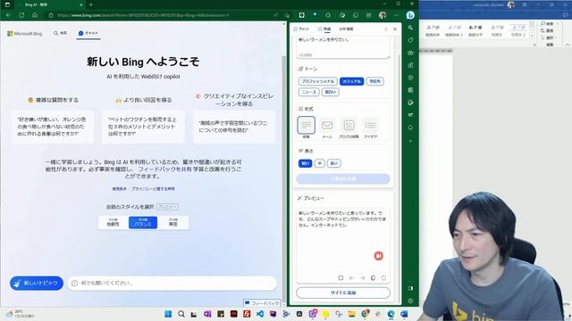Click the Microsoft Bing logo
The image size is (572, 321).
[x=25, y=34]
